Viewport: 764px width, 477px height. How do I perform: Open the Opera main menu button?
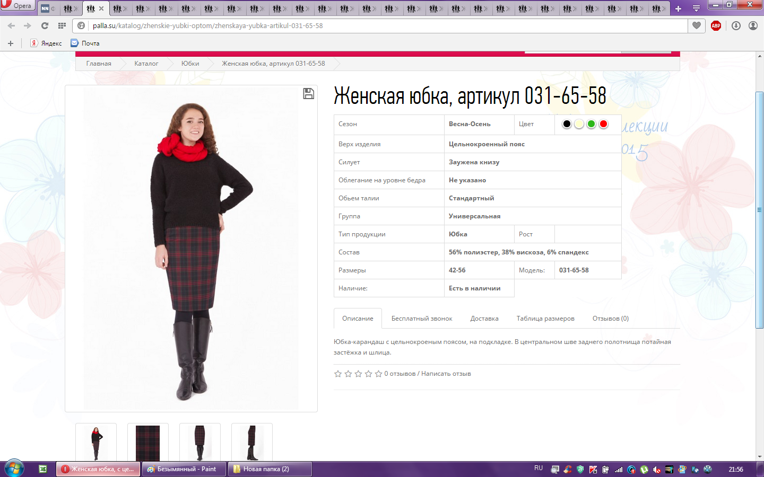point(17,5)
